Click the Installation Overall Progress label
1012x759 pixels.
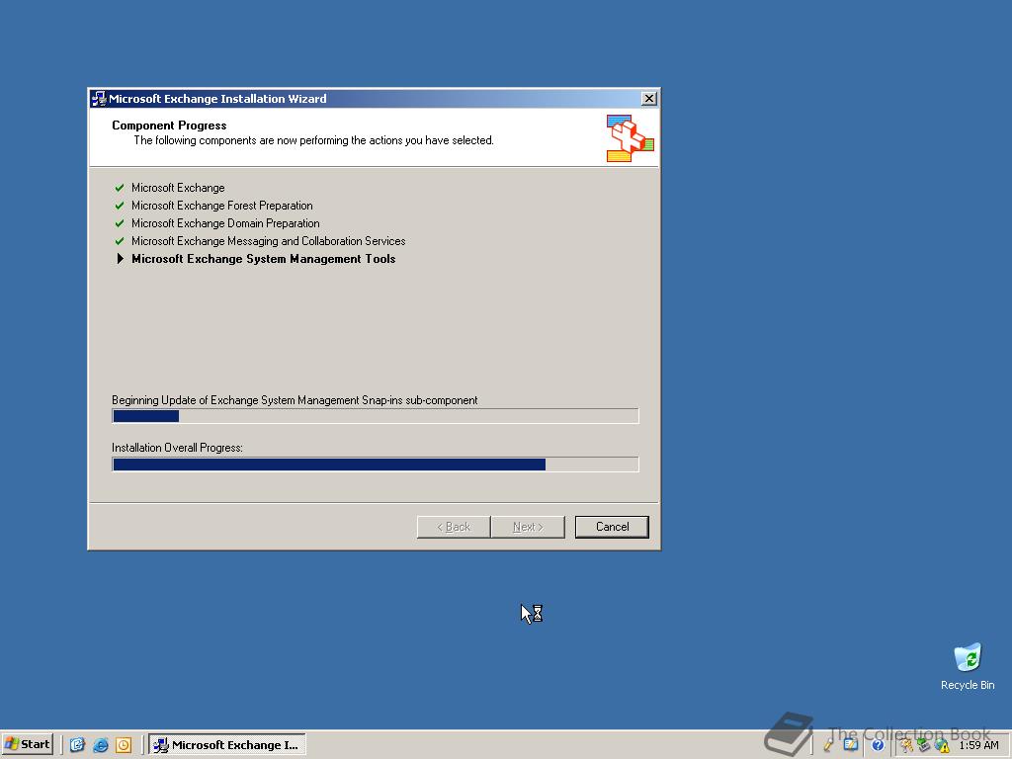[x=177, y=448]
